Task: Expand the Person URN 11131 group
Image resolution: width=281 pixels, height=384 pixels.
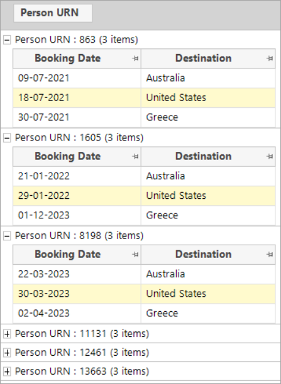Action: [x=7, y=334]
